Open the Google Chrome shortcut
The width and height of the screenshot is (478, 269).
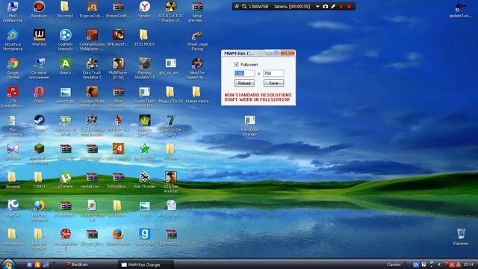click(13, 69)
